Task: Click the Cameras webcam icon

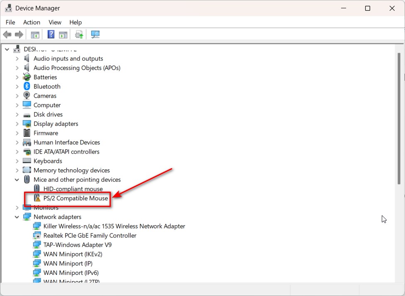Action: (x=27, y=96)
